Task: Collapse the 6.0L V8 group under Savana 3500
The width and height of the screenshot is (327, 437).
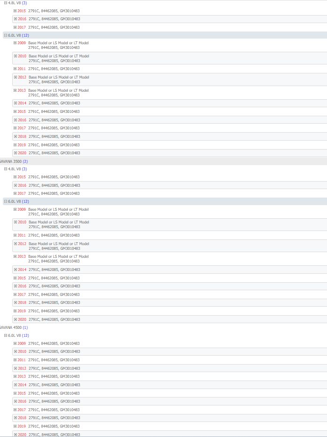Action: tap(6, 201)
